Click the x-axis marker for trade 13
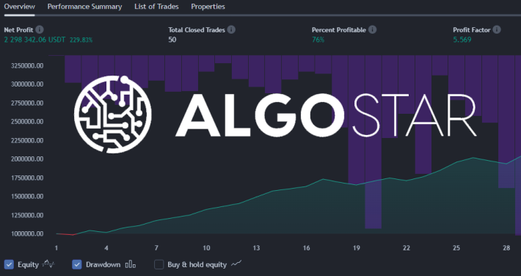 pyautogui.click(x=256, y=248)
